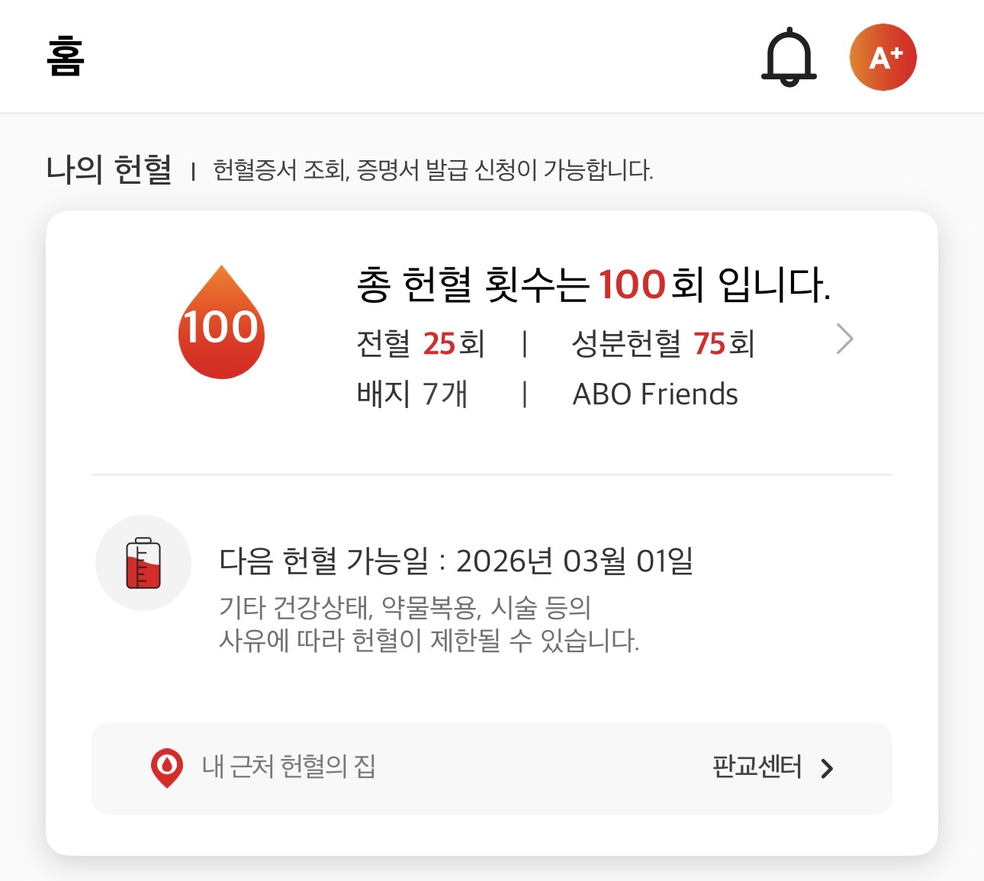Screen dimensions: 984x881
Task: Open the 나의 헌혈 section heading
Action: point(109,169)
